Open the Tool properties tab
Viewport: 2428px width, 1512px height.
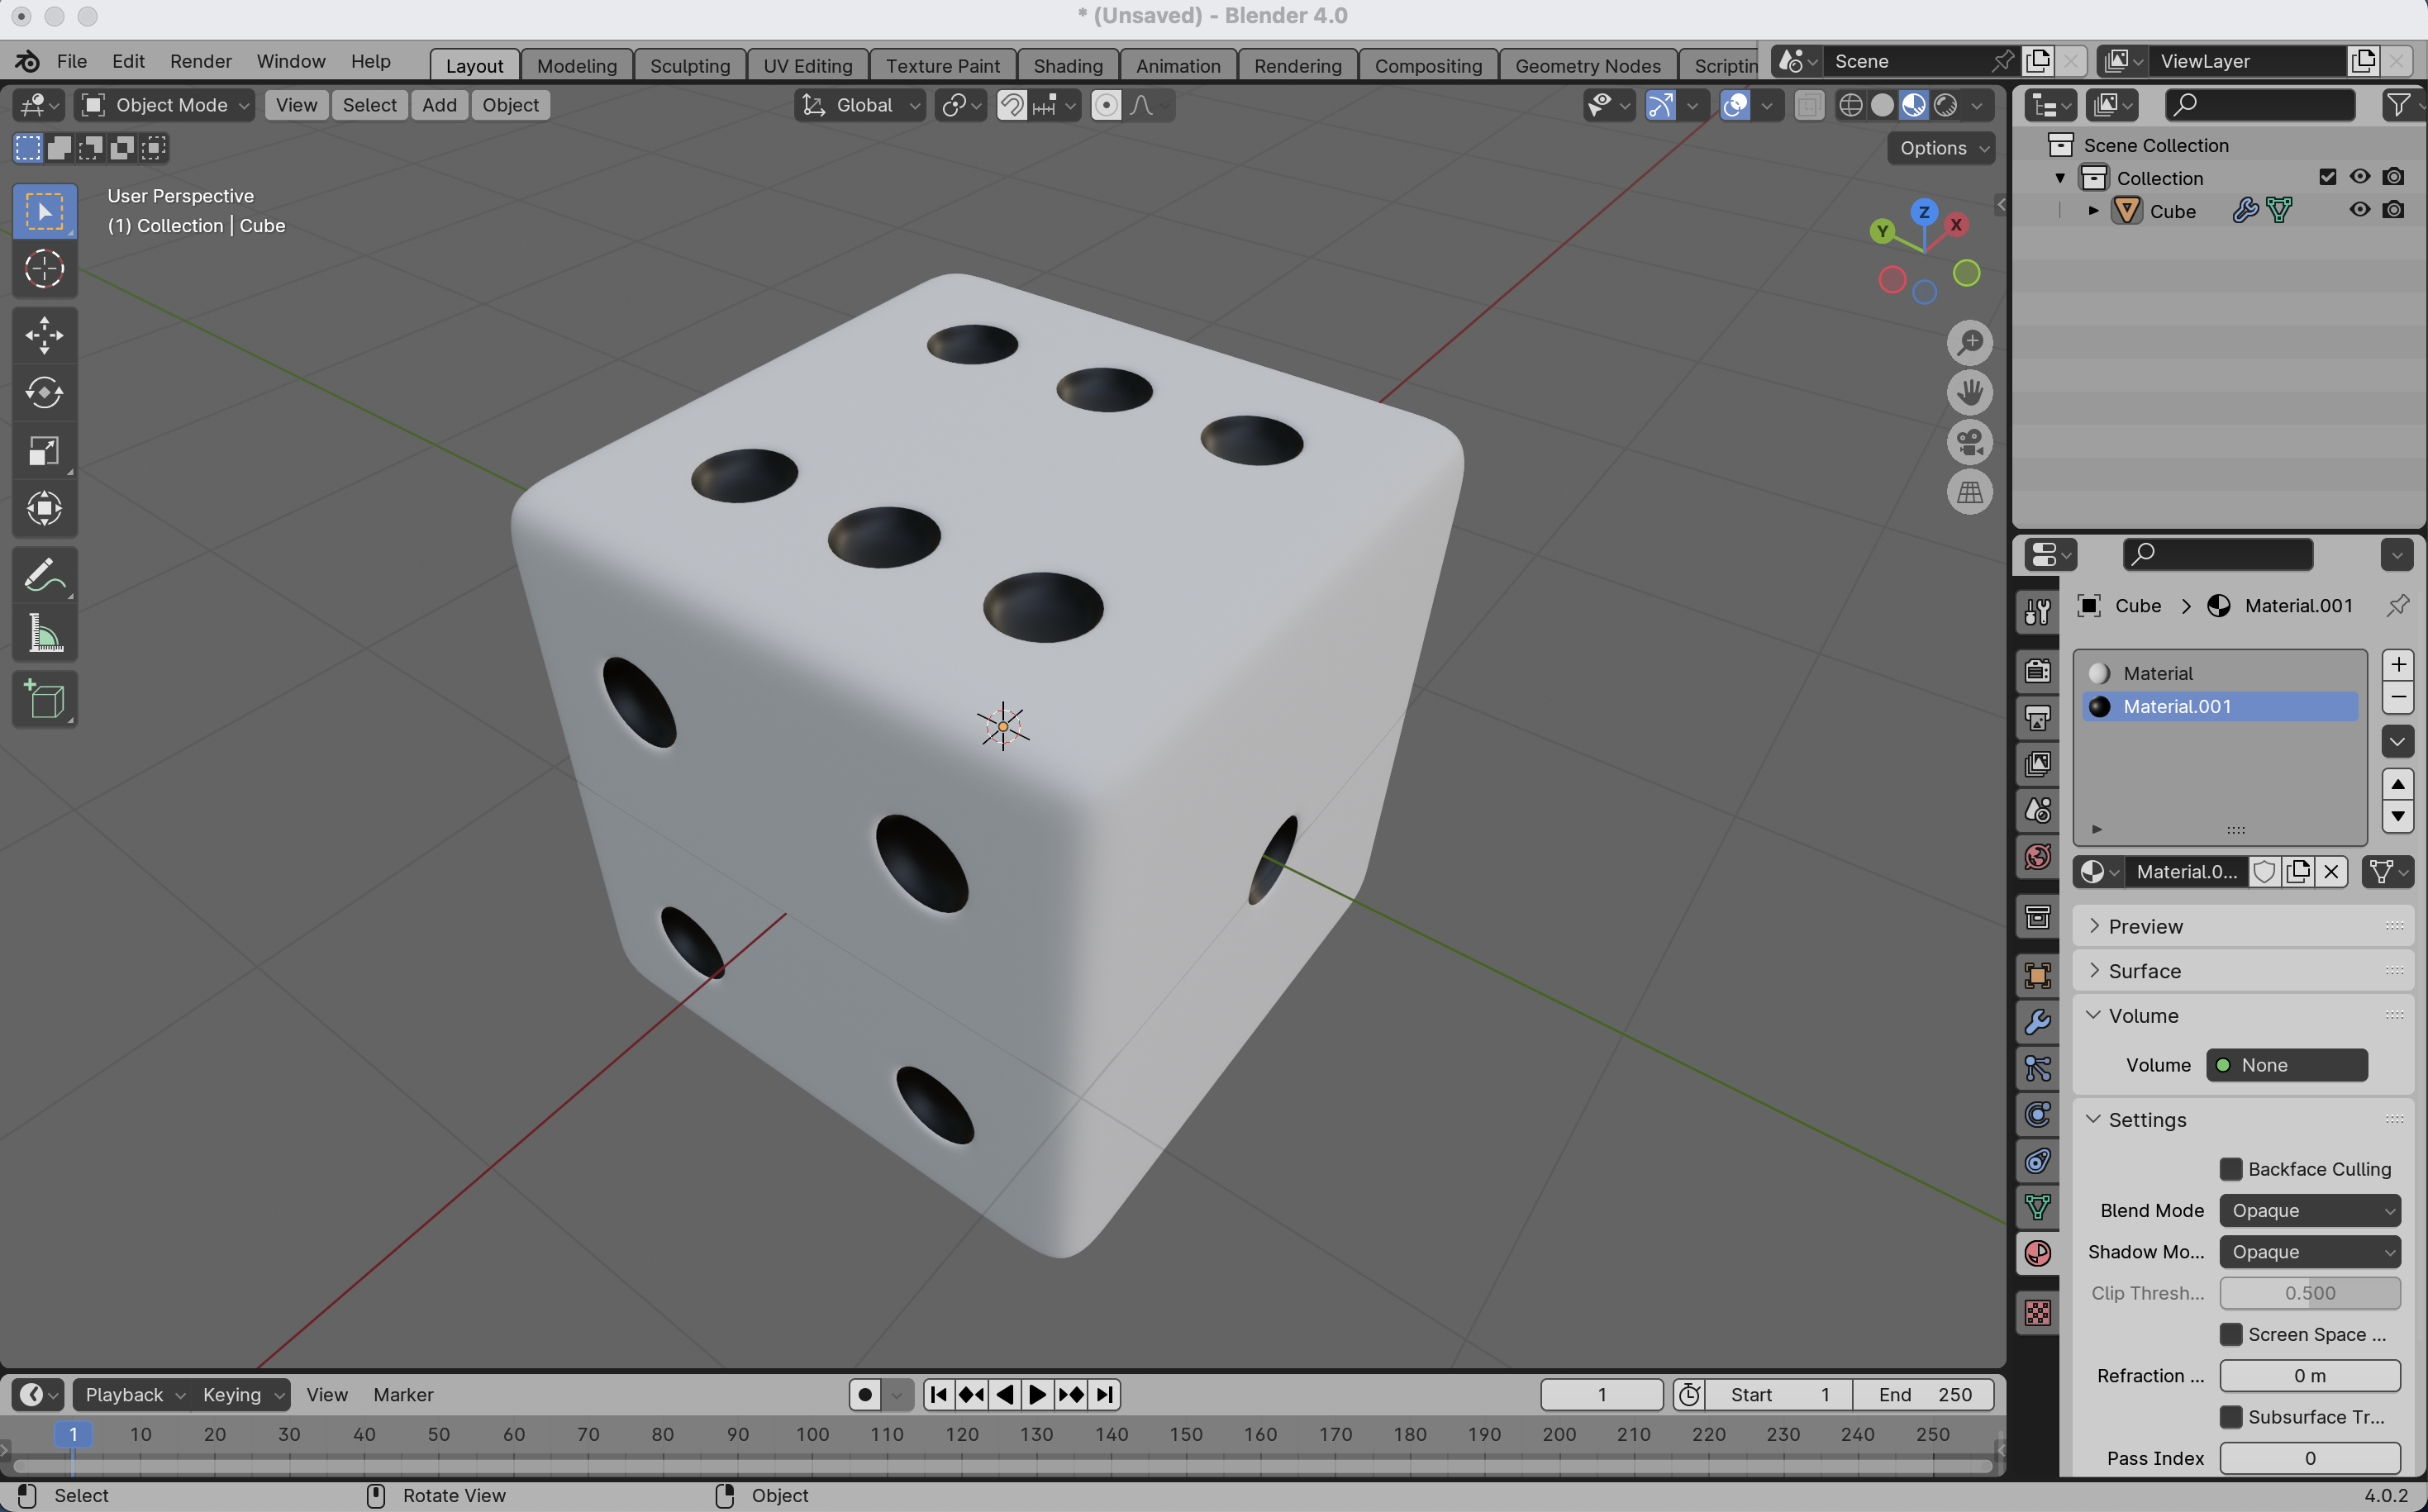click(2037, 611)
